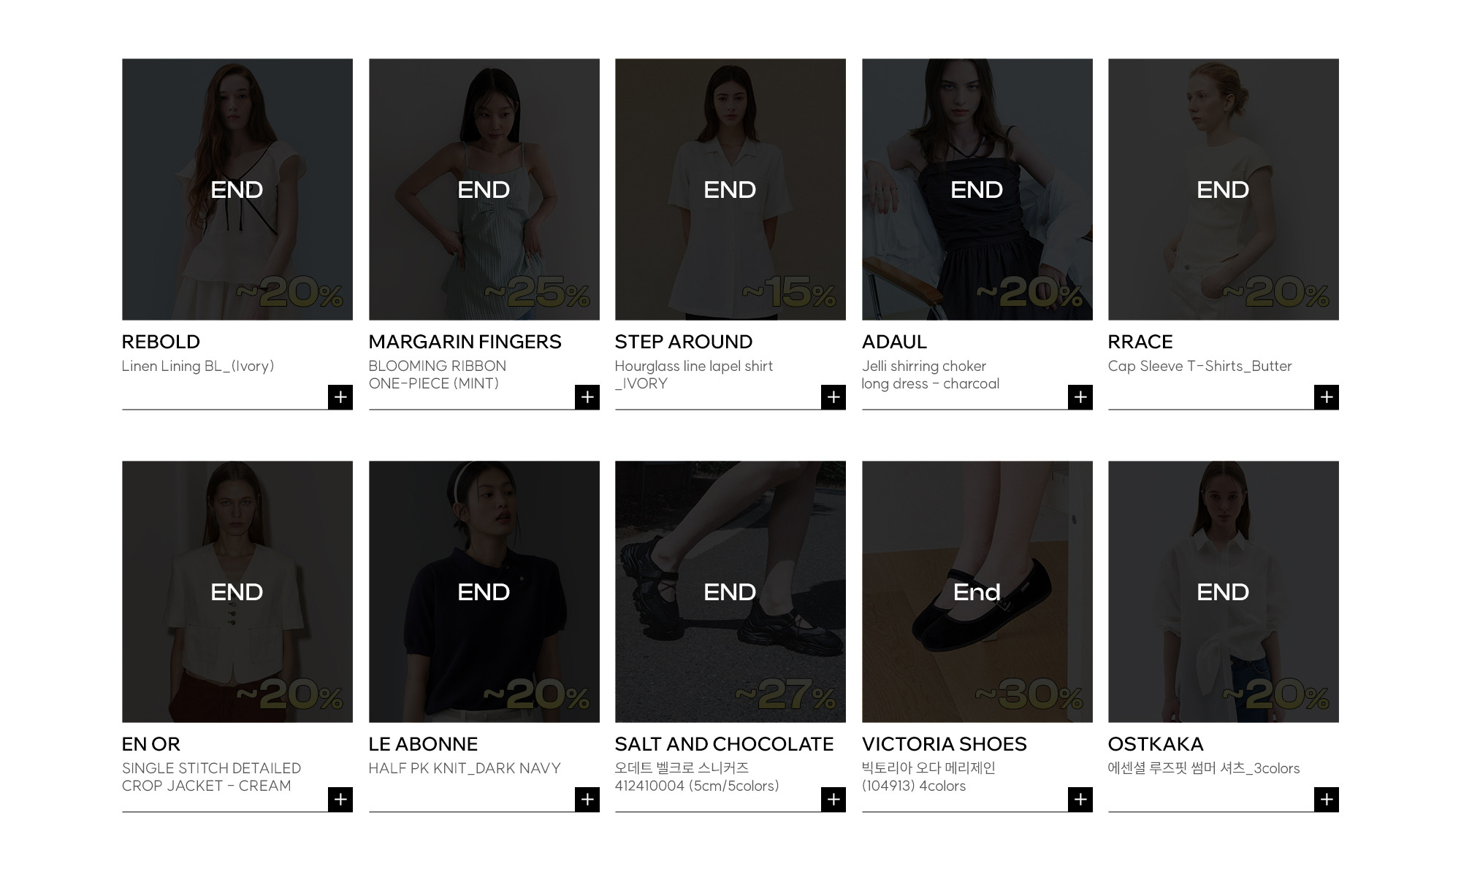Click the Cap Sleeve T-Shirts_Butter product title

[x=1200, y=367]
